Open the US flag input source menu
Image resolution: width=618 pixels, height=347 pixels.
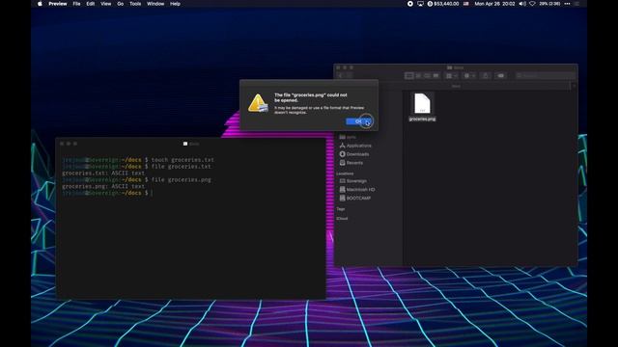pos(466,4)
